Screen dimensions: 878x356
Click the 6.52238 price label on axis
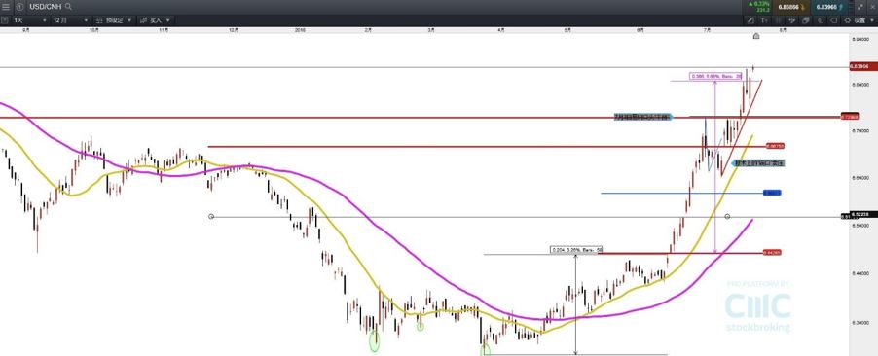862,214
